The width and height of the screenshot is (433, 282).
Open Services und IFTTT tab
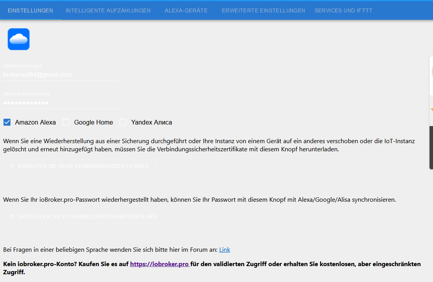point(343,10)
